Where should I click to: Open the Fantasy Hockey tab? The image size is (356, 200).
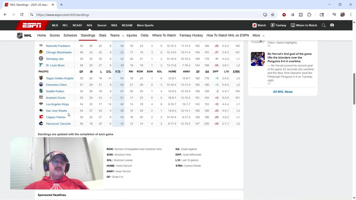coord(191,35)
